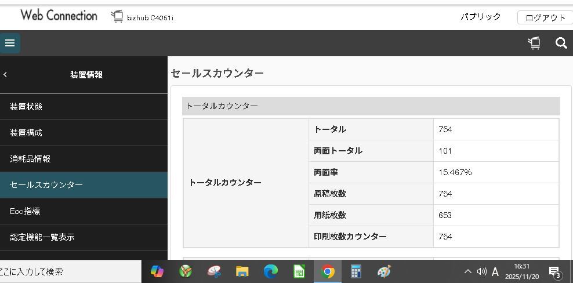Image resolution: width=573 pixels, height=283 pixels.
Task: Click the bizhub C4051i device icon
Action: tap(117, 17)
